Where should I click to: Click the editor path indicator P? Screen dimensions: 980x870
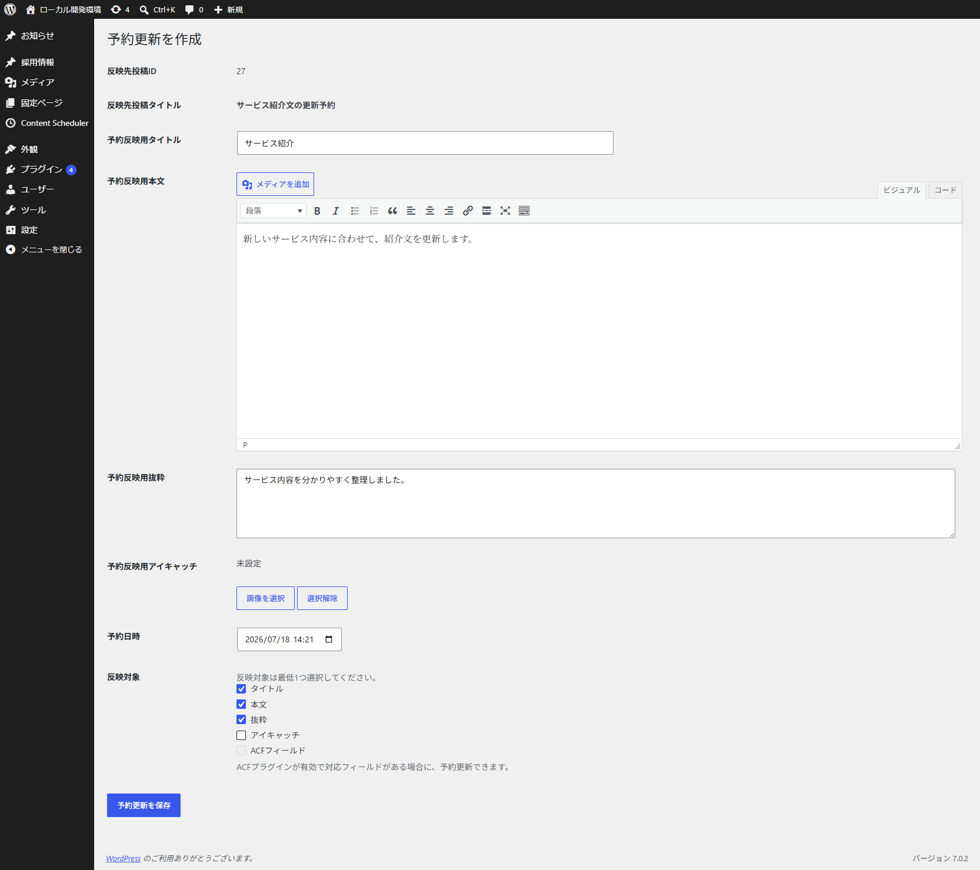245,445
